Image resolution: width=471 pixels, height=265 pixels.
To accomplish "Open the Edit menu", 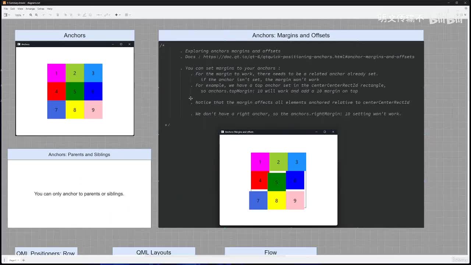I will coord(13,8).
